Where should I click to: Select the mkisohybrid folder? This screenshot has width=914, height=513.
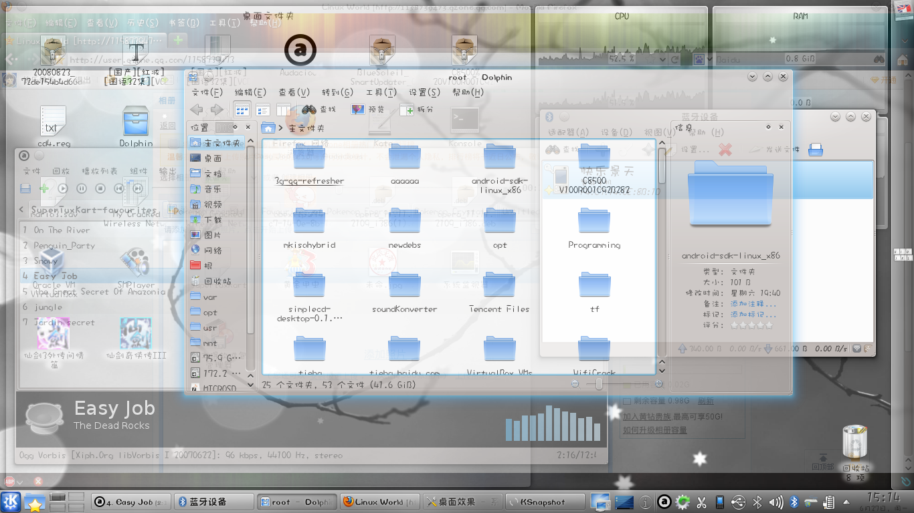point(309,229)
